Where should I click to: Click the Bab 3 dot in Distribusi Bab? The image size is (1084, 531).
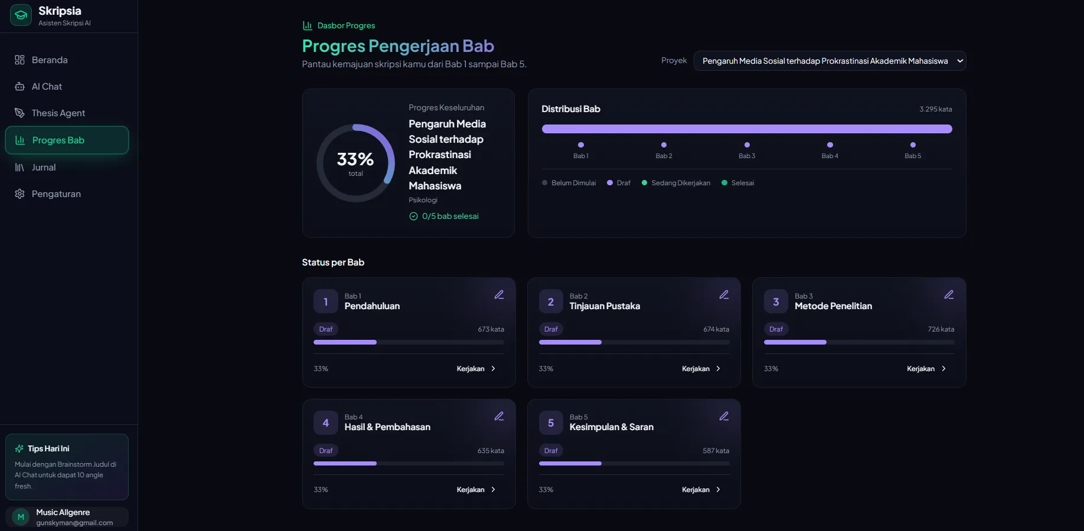pos(747,145)
